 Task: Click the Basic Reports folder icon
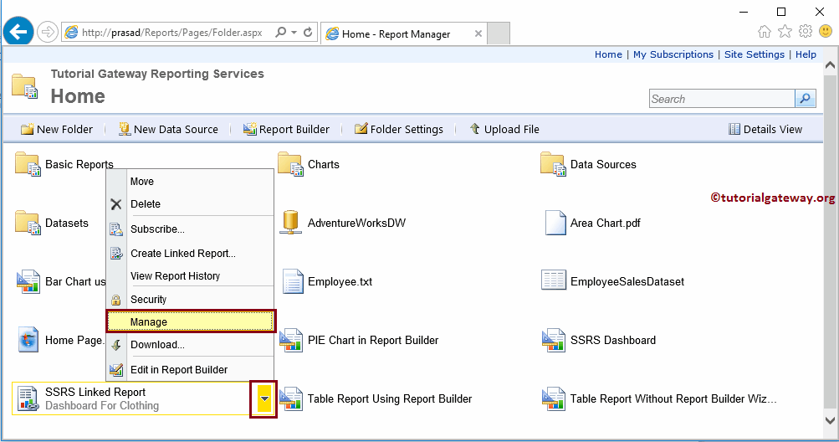(x=28, y=164)
